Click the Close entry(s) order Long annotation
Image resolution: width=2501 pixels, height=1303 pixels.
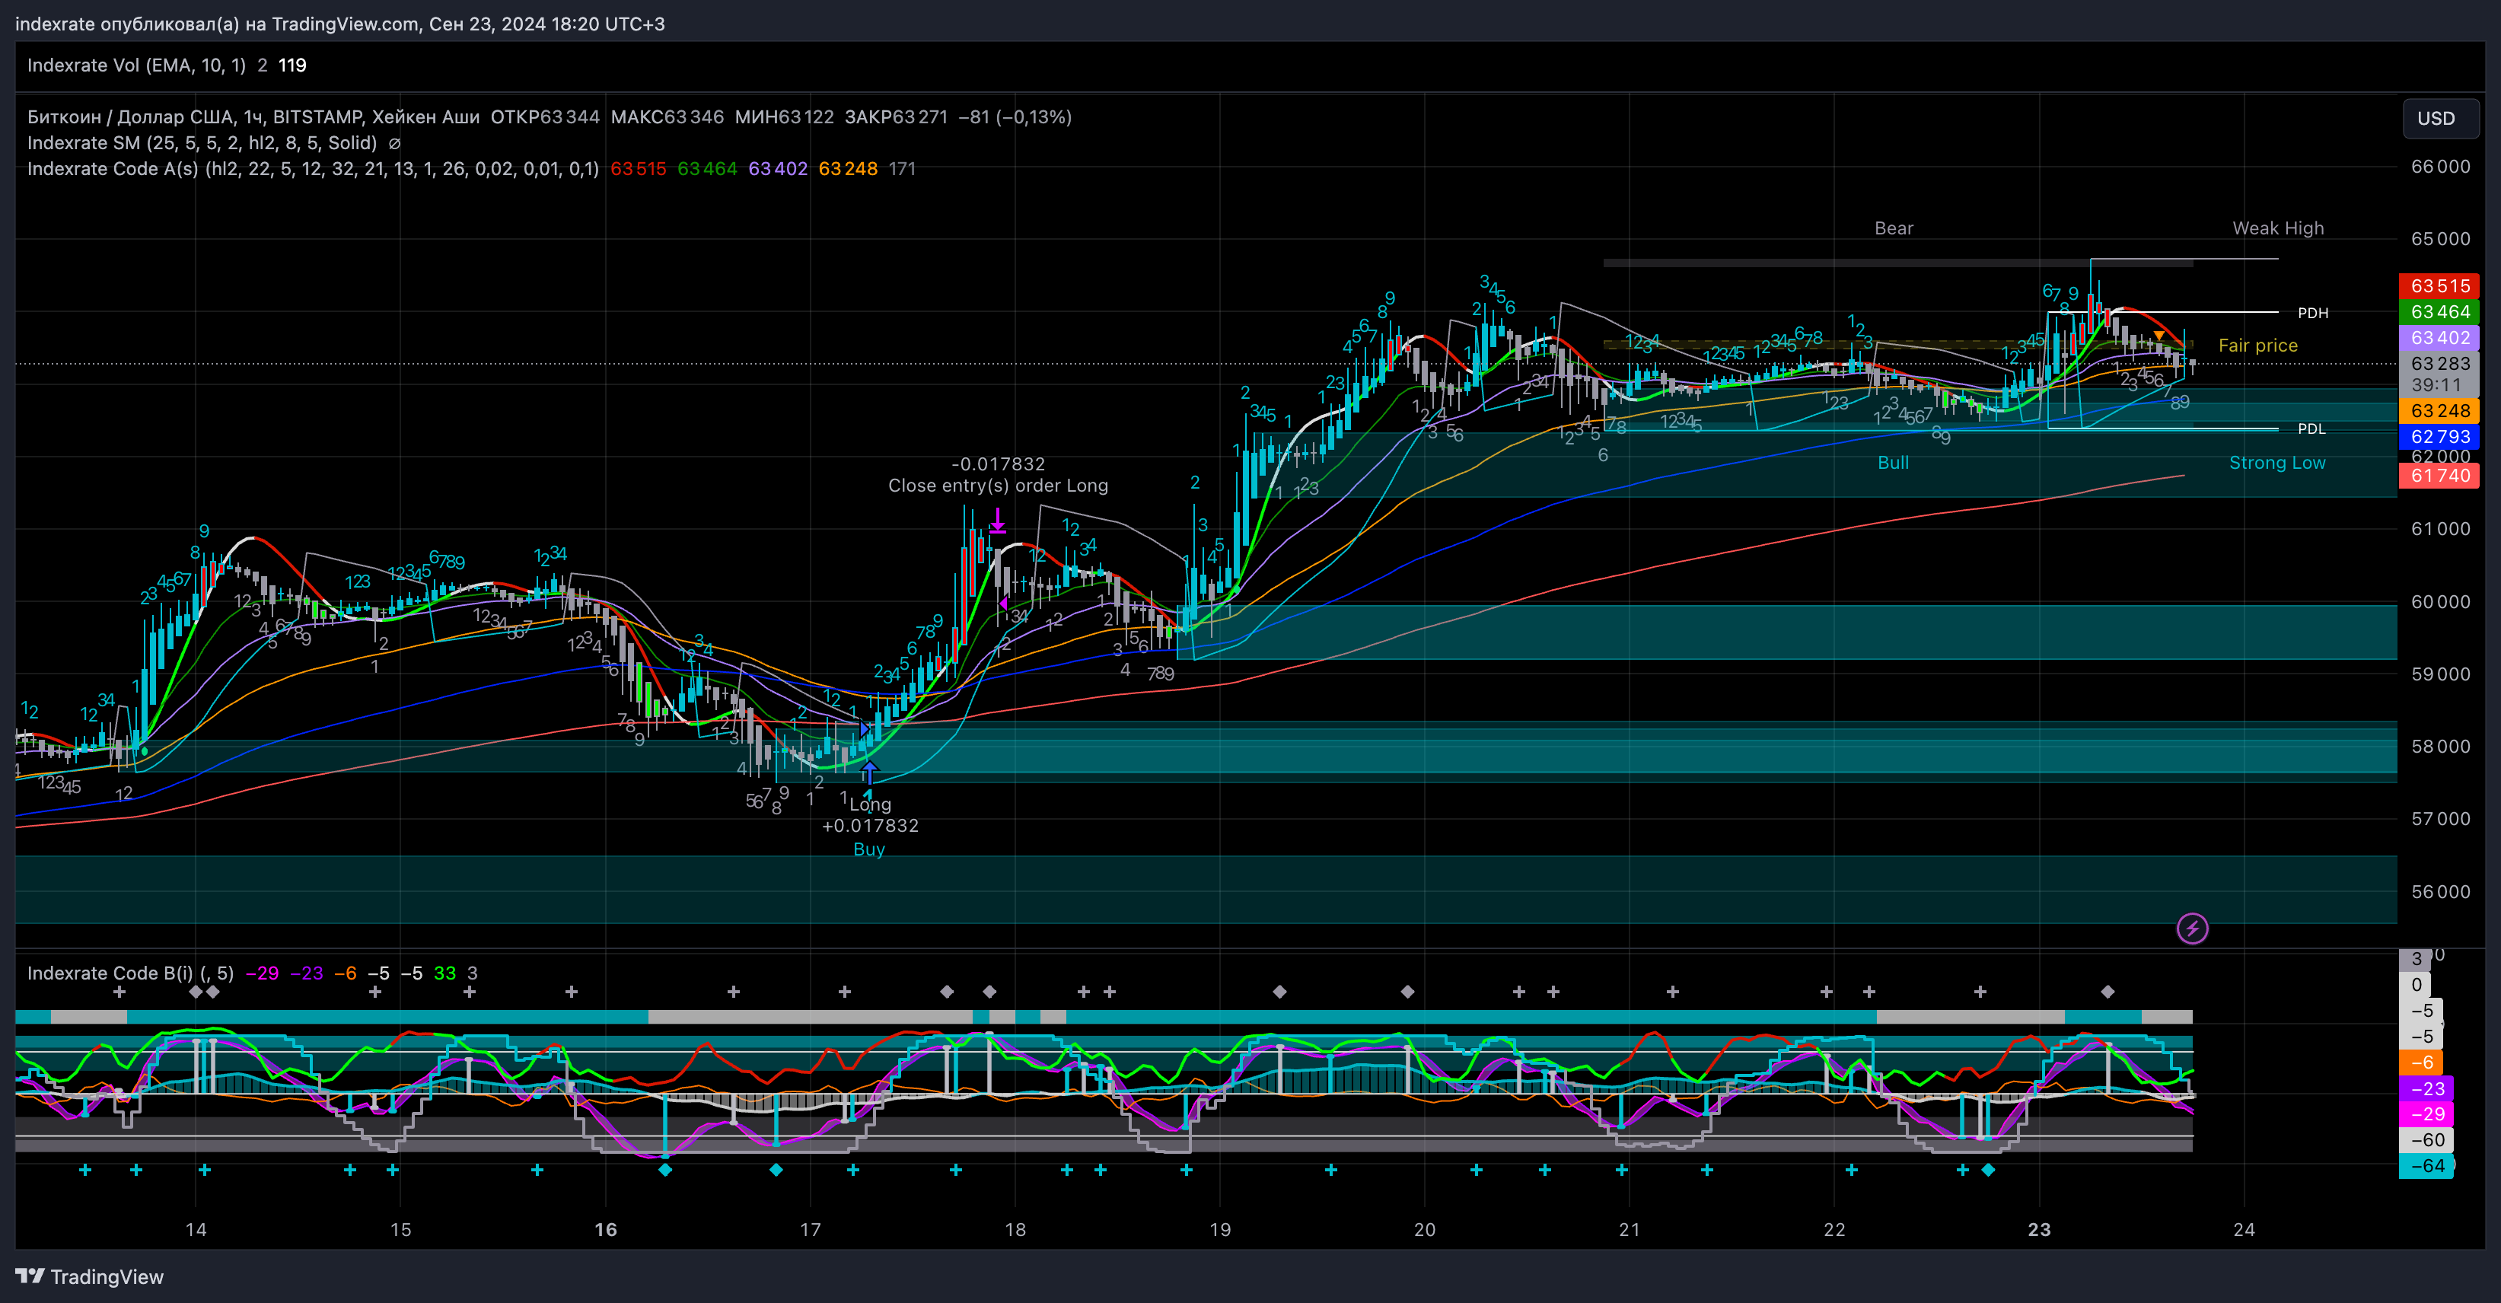point(998,486)
